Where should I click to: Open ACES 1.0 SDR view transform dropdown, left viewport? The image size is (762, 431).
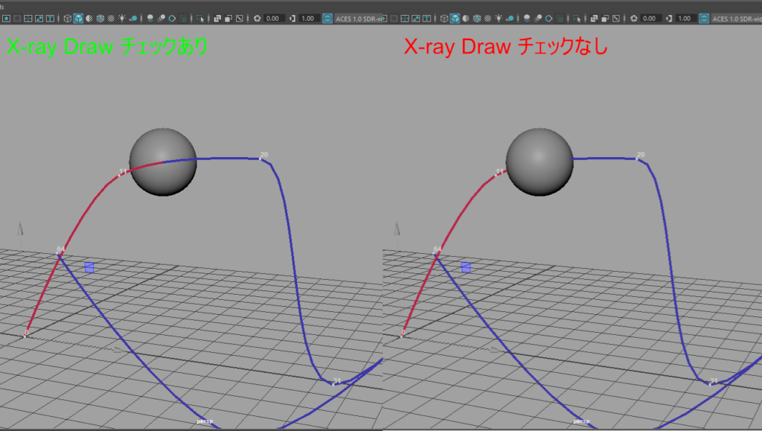tap(359, 18)
